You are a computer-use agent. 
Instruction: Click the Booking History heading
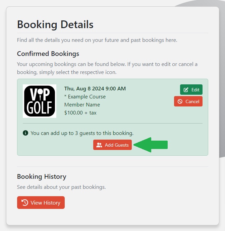(42, 176)
